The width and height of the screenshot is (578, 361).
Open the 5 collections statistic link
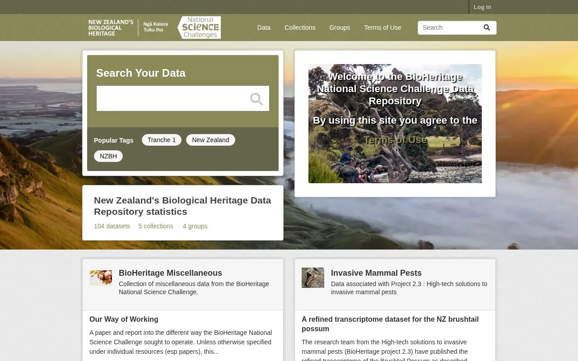pyautogui.click(x=156, y=226)
